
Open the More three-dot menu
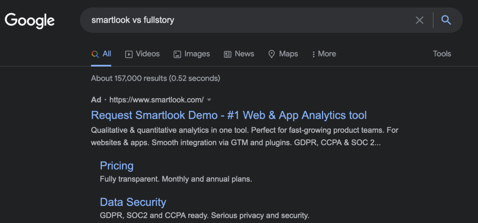click(x=324, y=54)
